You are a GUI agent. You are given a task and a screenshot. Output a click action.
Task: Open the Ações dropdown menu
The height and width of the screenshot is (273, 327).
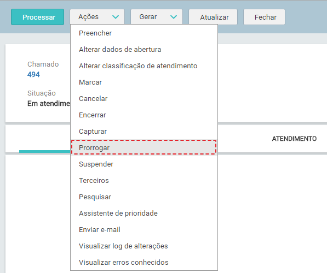(x=97, y=17)
